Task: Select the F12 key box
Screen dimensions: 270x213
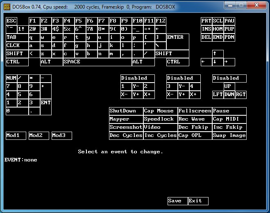Action: [x=161, y=21]
